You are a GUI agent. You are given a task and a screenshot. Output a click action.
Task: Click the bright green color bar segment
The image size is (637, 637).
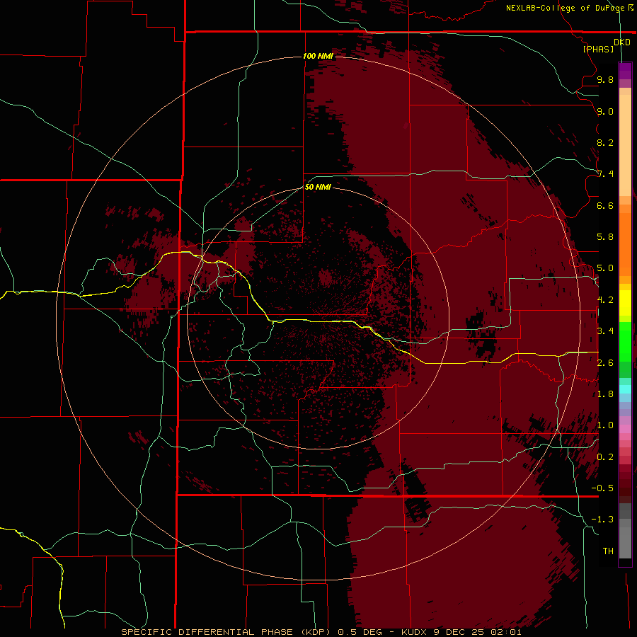click(x=625, y=341)
